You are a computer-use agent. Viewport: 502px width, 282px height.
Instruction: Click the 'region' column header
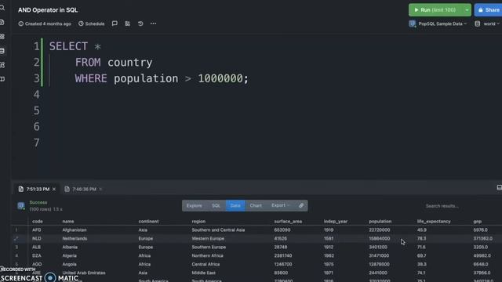198,221
